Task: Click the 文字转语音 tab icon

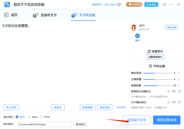Action: click(74, 15)
